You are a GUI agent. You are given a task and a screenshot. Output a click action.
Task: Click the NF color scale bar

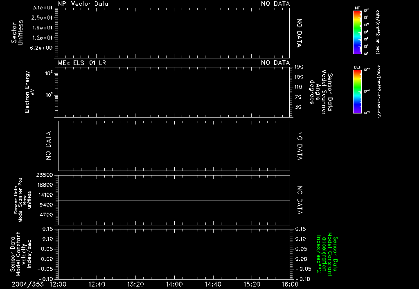coord(357,32)
